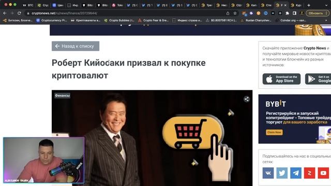Click the share icon in the address bar
331x186 pixels.
click(228, 13)
